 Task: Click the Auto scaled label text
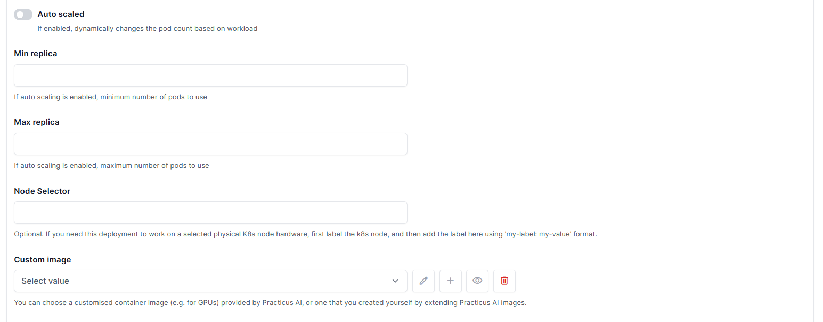tap(61, 14)
